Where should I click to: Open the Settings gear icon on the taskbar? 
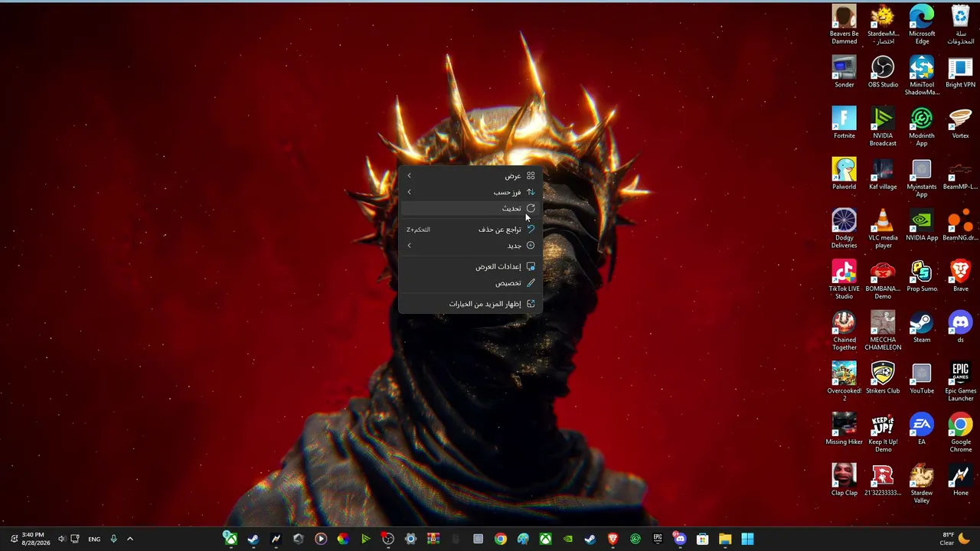pyautogui.click(x=410, y=539)
